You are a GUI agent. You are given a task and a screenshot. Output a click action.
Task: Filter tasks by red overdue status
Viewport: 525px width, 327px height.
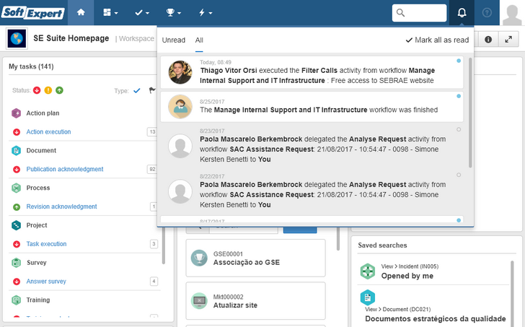[x=37, y=90]
